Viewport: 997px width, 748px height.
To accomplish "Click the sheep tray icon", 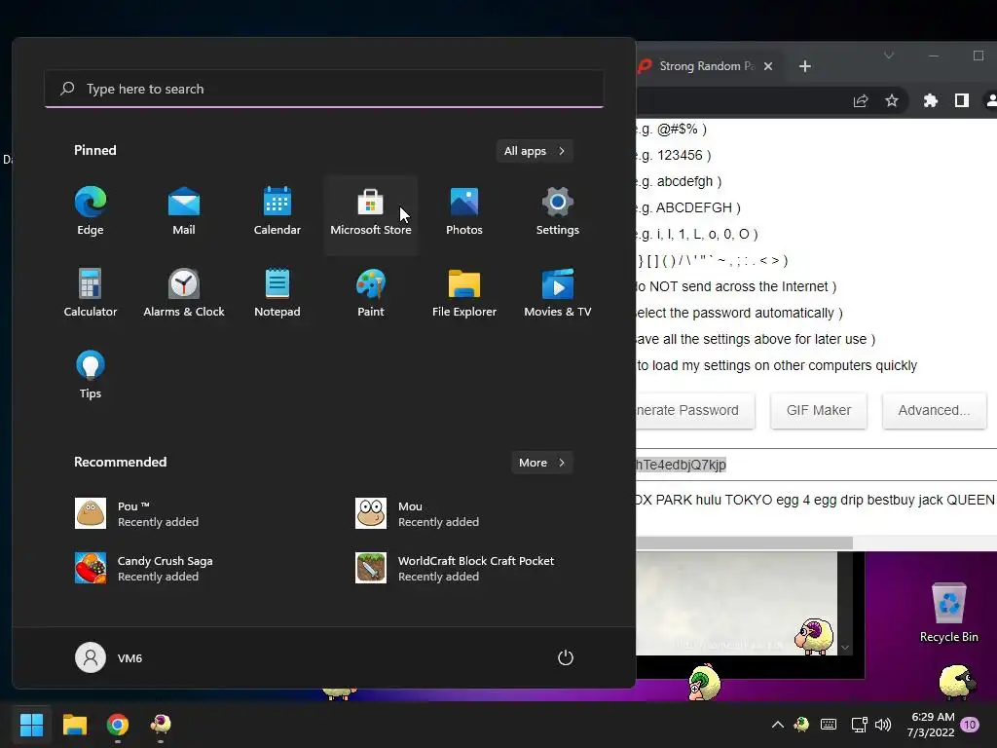I will [x=801, y=725].
